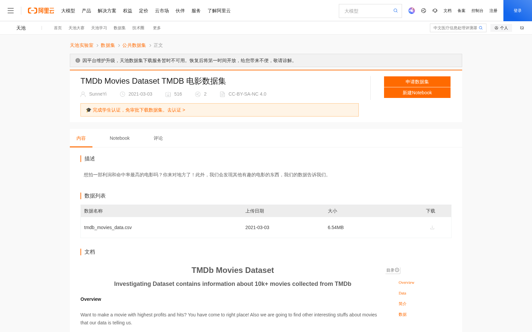Open the 云市场 menu item
Image resolution: width=532 pixels, height=332 pixels.
pos(162,11)
